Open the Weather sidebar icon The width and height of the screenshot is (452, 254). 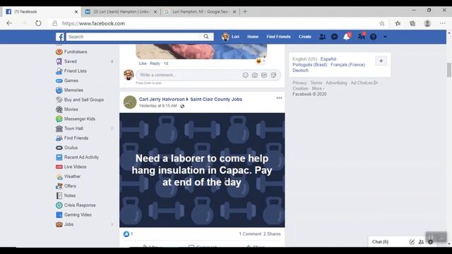click(59, 176)
